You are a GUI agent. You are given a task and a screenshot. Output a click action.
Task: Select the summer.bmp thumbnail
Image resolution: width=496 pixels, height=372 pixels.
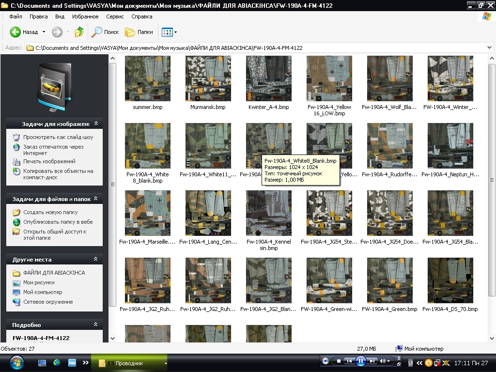pyautogui.click(x=148, y=78)
